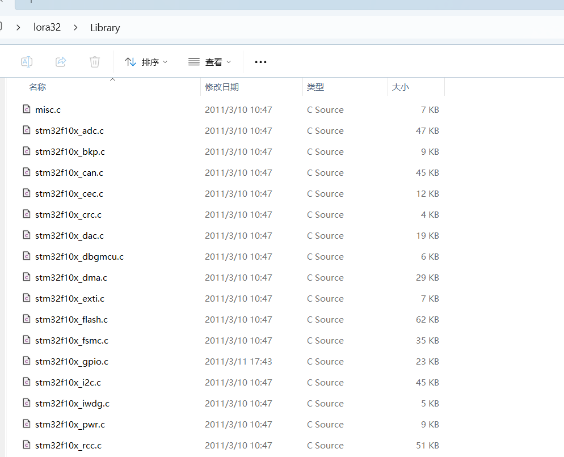Viewport: 564px width, 457px height.
Task: Click the file icon of stm32f10x_dac.c
Action: pos(27,235)
